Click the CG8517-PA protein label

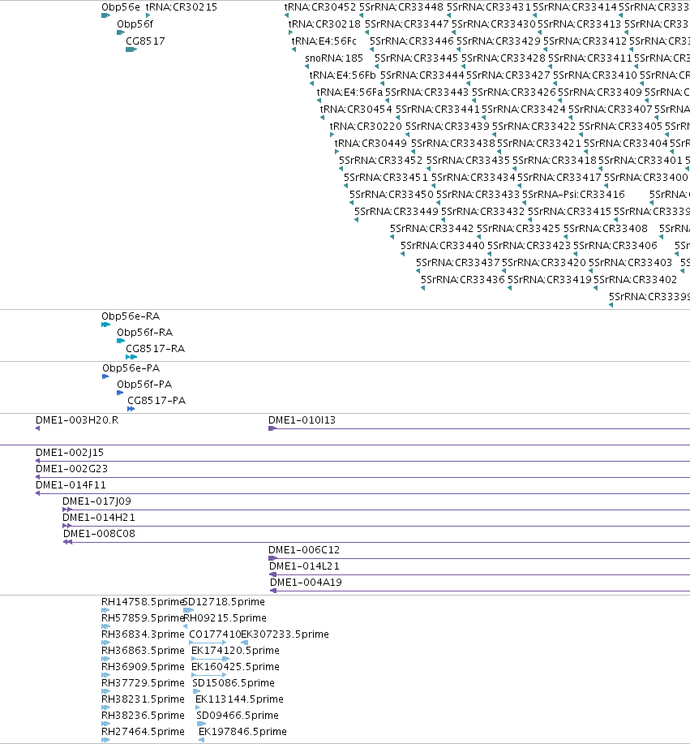coord(156,401)
